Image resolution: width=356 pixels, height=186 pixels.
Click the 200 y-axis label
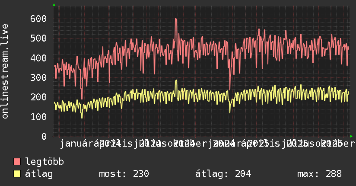pyautogui.click(x=38, y=97)
